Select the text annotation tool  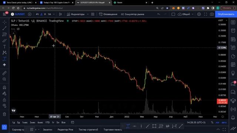coord(4,47)
